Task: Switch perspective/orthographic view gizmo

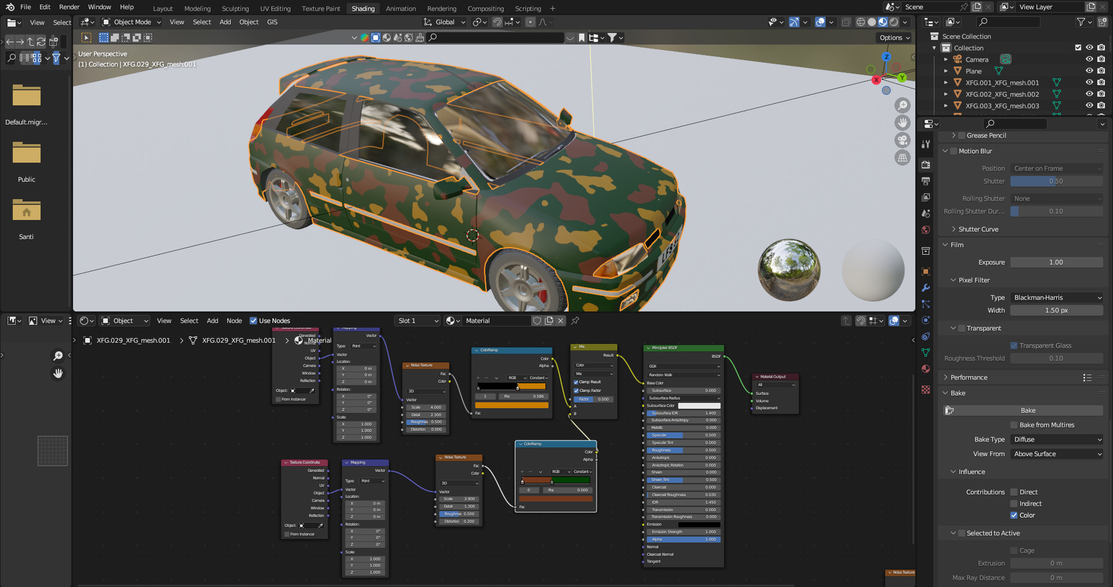Action: 903,157
